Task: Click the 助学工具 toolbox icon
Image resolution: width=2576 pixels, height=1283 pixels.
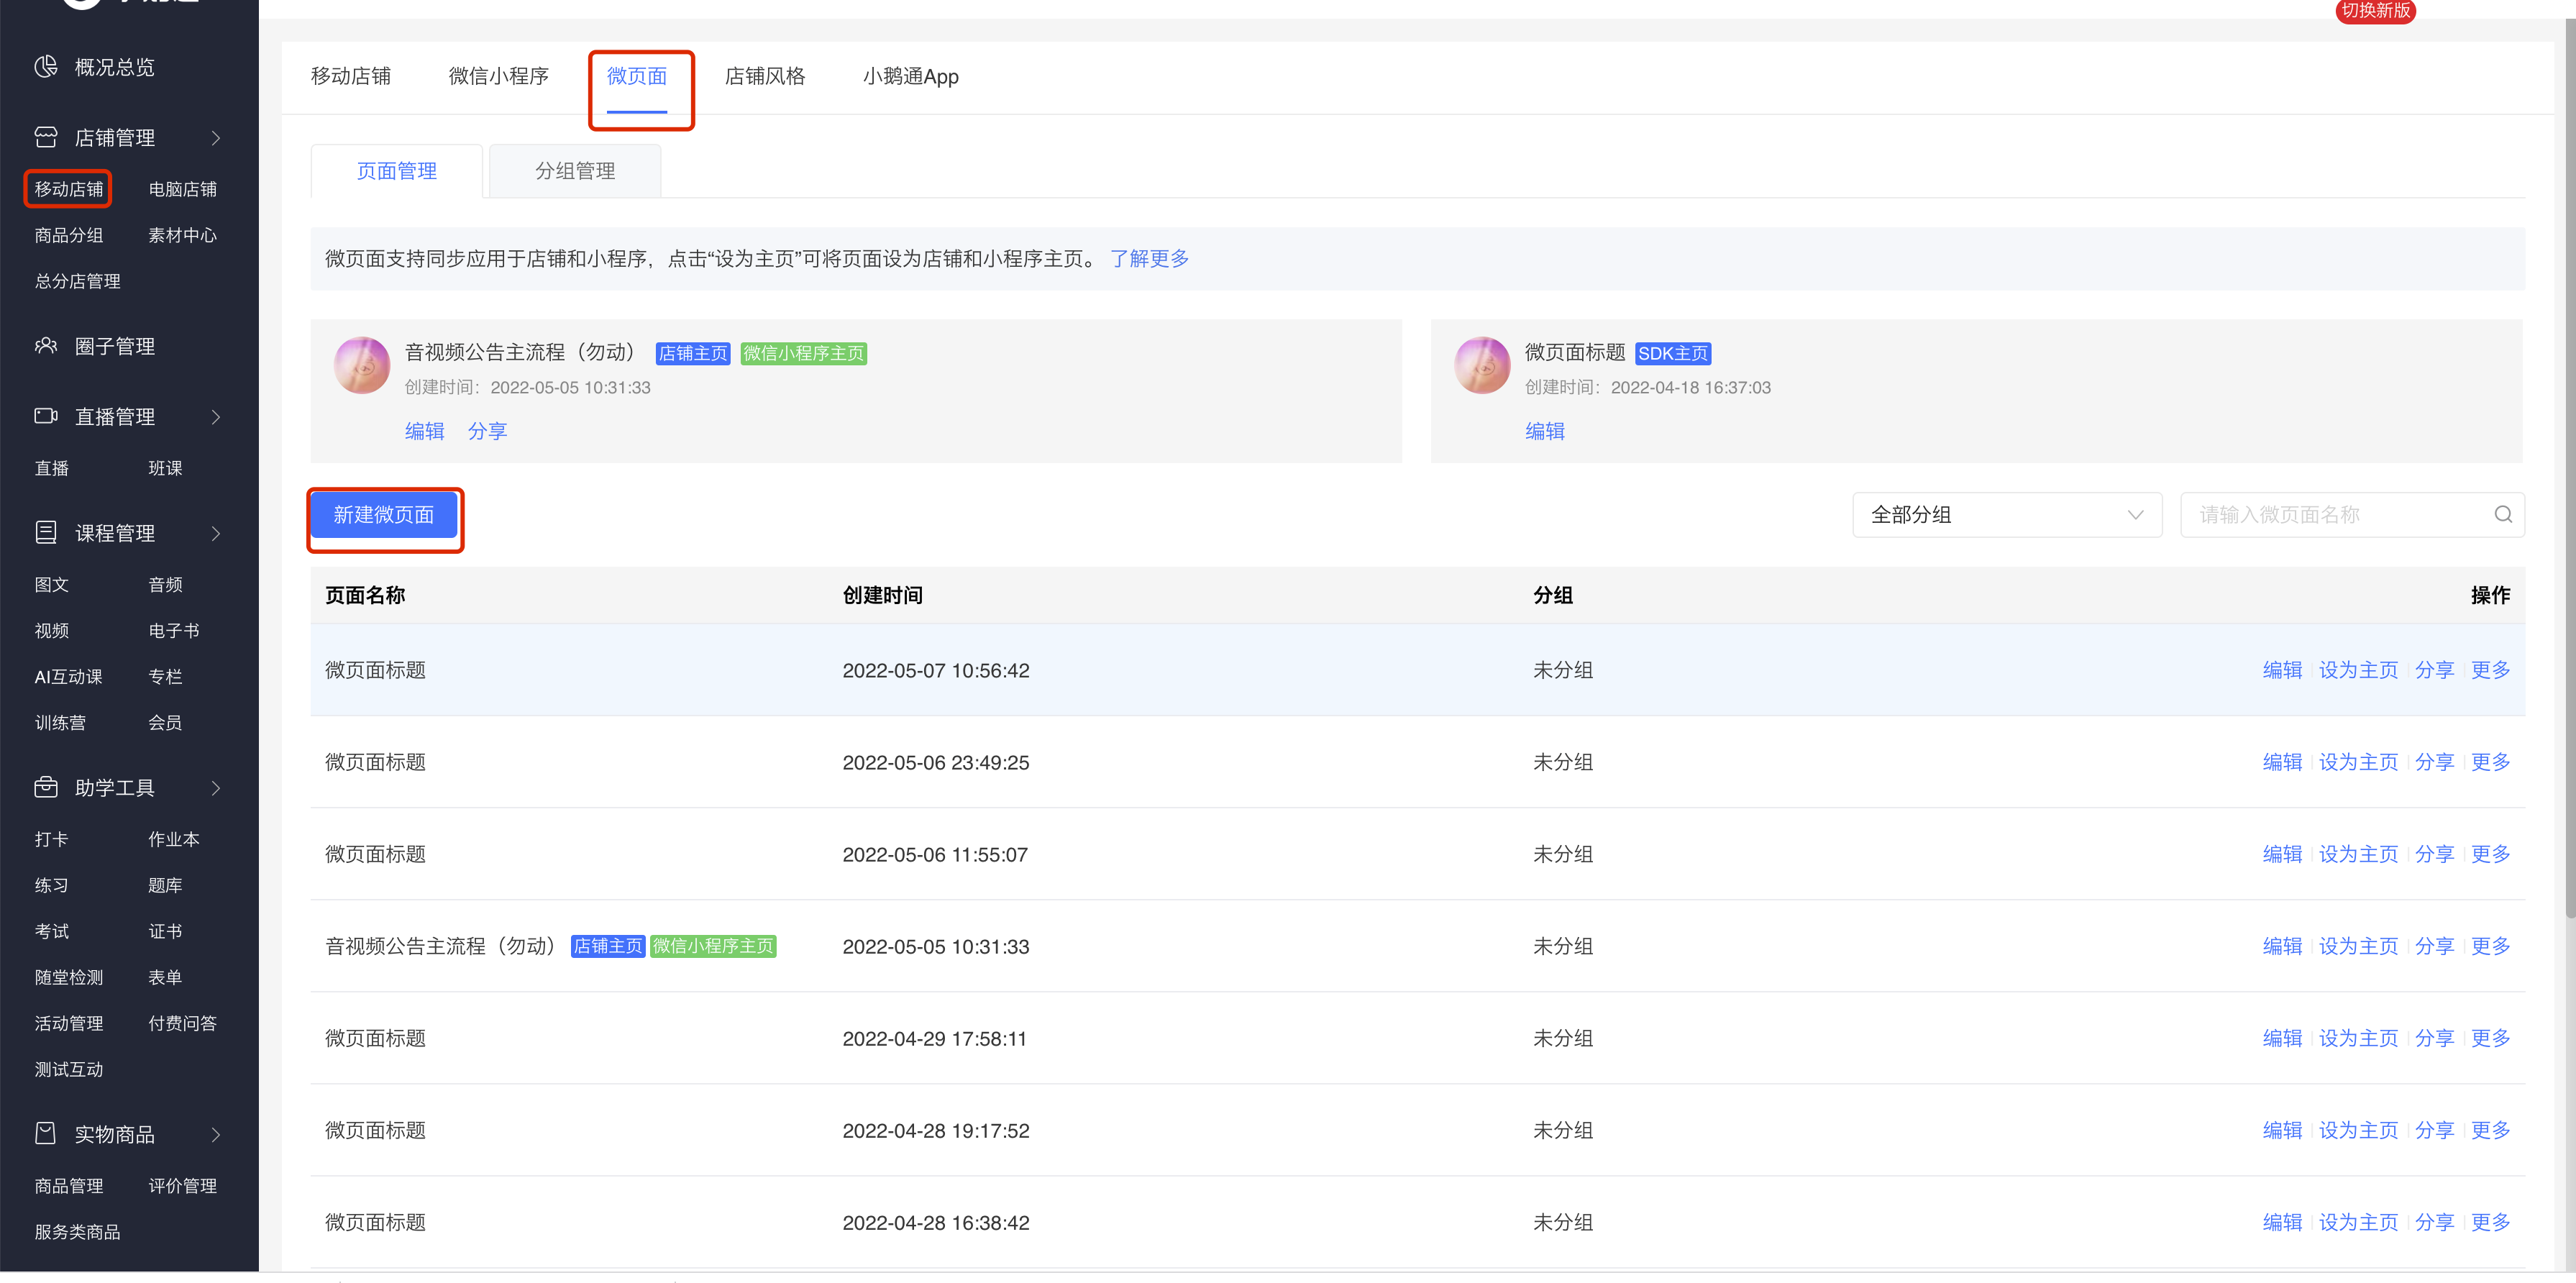Action: point(46,787)
